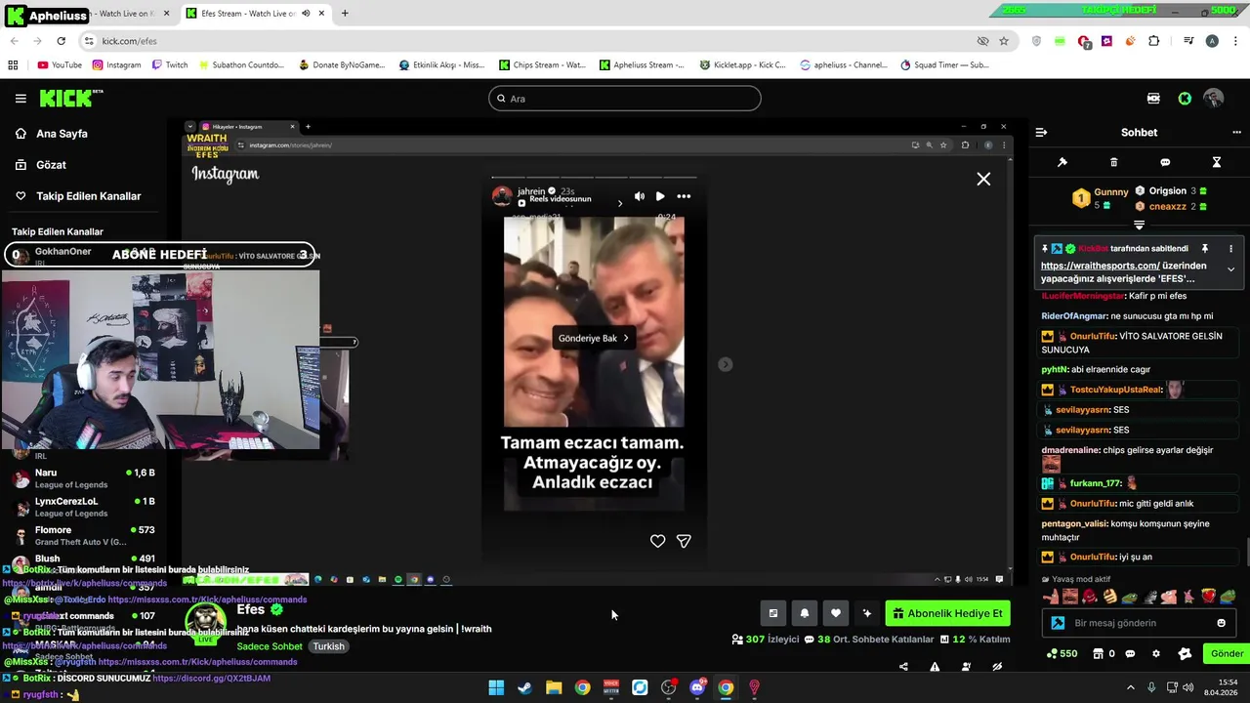Click the sparkle button beside heart
Screen dimensions: 1250x703
(x=866, y=613)
